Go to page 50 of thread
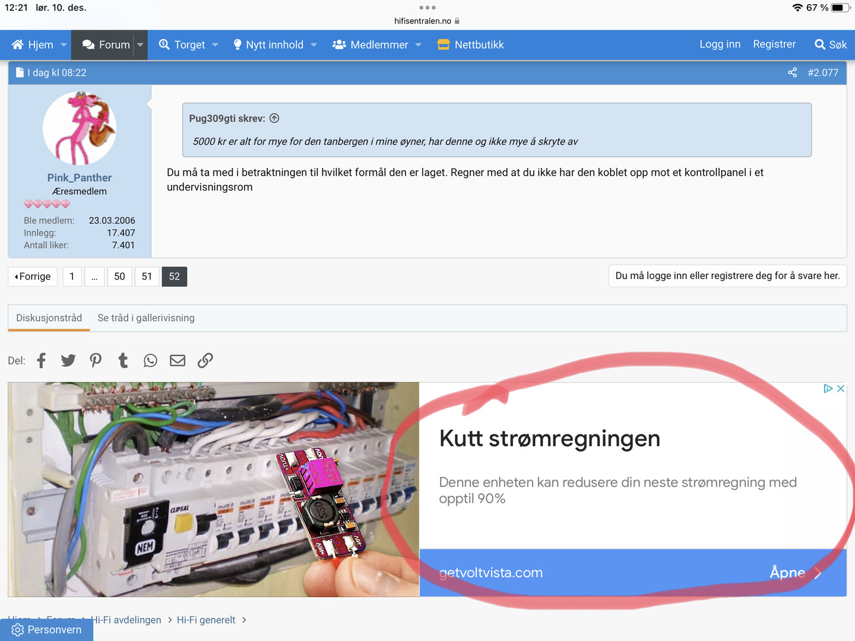Screen dimensions: 855x641 [119, 277]
